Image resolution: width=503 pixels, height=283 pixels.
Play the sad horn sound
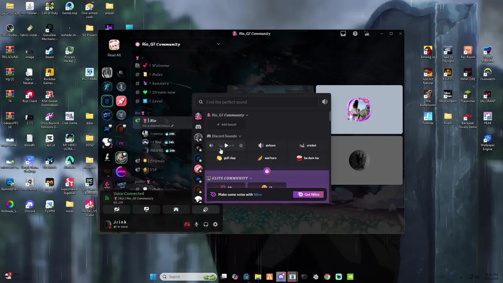pyautogui.click(x=267, y=158)
